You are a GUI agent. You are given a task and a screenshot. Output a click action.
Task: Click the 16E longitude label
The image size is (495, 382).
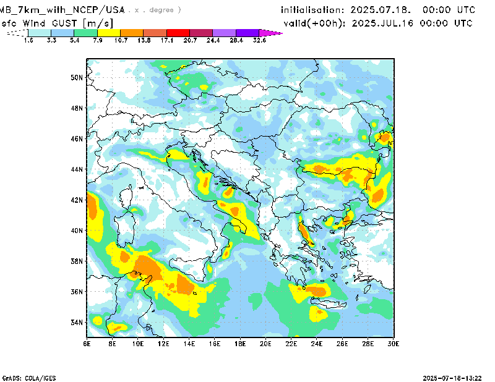tap(215, 344)
